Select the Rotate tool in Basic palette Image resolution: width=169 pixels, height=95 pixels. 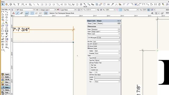(x=104, y=4)
